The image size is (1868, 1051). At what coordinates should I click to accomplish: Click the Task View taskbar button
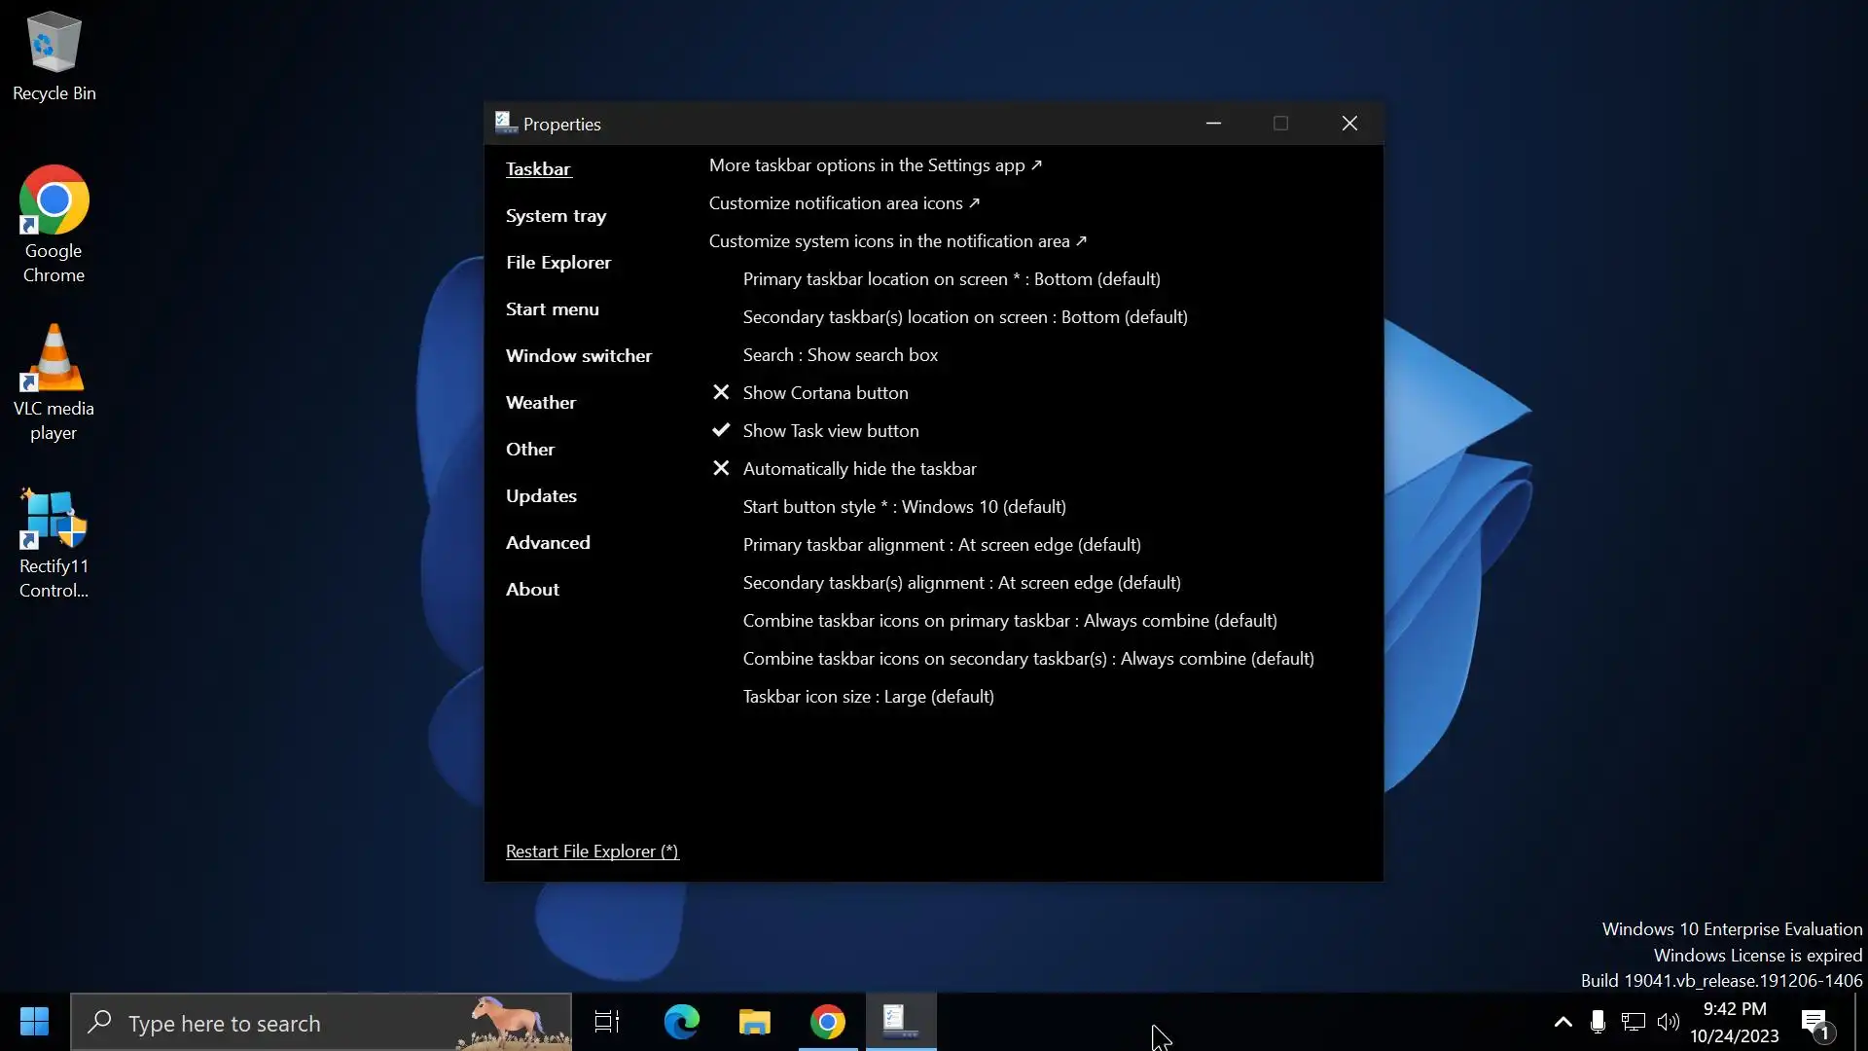click(x=607, y=1022)
